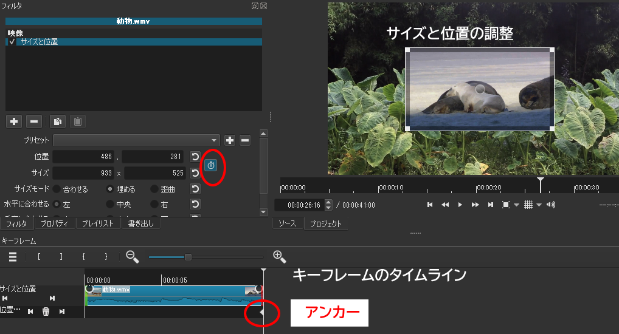Image resolution: width=619 pixels, height=334 pixels.
Task: Choose 中央 for horizontal alignment
Action: [110, 205]
